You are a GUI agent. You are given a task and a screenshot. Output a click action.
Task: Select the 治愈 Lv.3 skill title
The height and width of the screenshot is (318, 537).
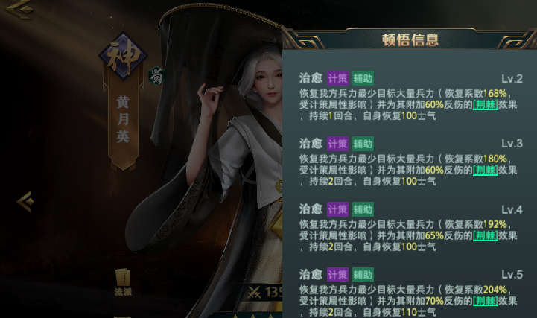(311, 144)
